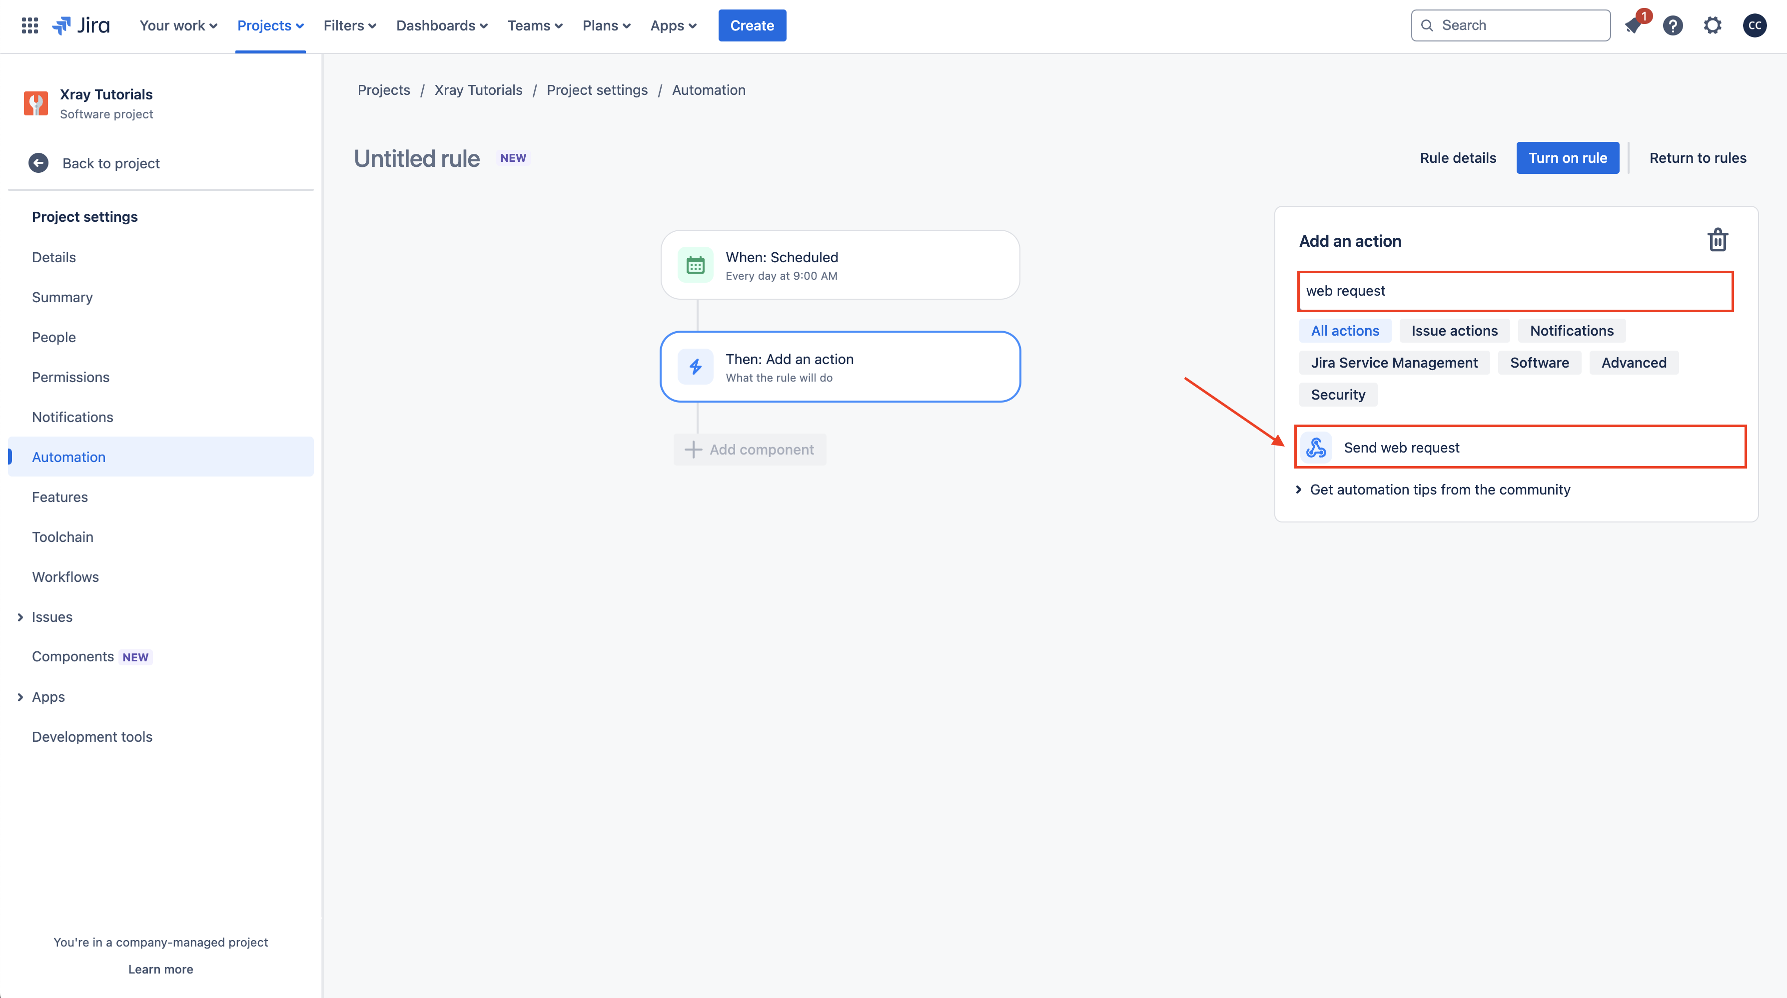
Task: Select the Security action filter
Action: [x=1337, y=395]
